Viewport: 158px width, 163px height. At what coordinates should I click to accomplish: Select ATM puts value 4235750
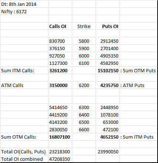coord(107,85)
